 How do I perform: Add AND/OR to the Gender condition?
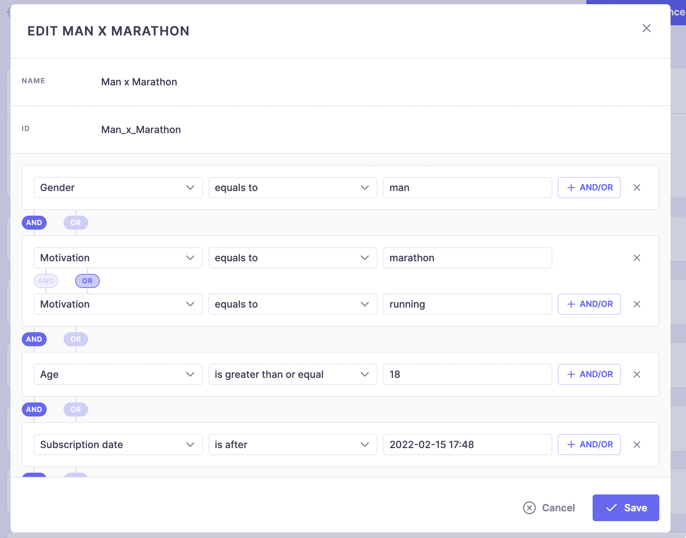coord(589,188)
